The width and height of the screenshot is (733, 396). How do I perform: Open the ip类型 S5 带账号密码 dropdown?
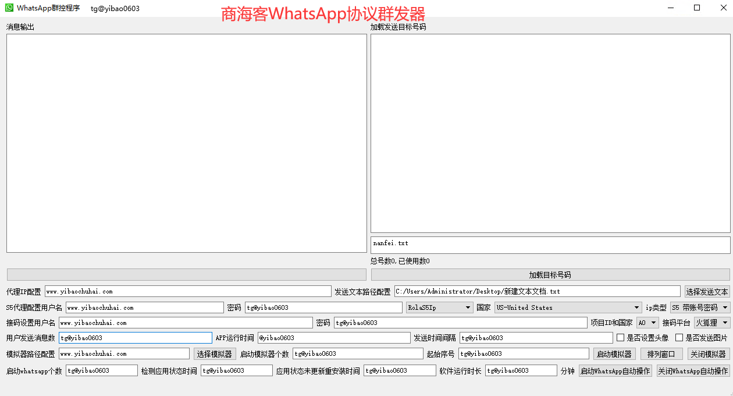(x=700, y=307)
